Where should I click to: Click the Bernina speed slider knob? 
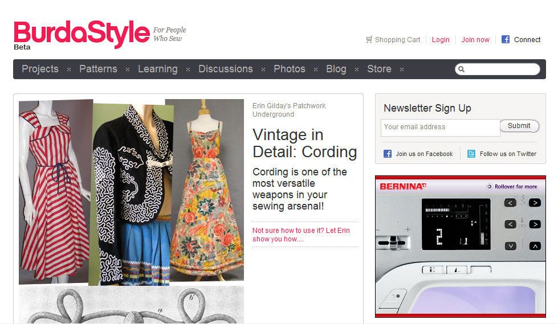394,243
